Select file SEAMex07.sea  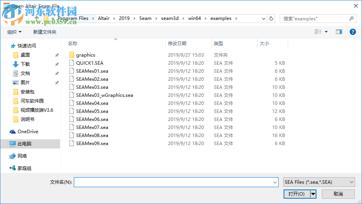[92, 127]
